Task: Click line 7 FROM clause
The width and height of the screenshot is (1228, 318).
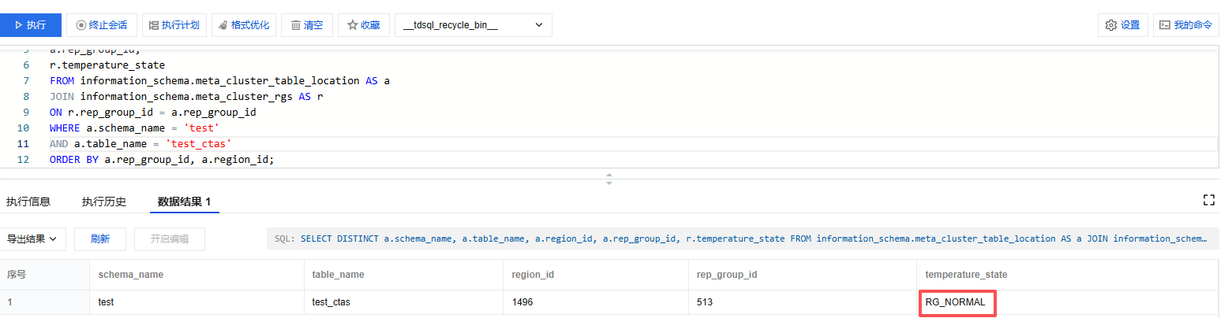Action: [x=220, y=80]
